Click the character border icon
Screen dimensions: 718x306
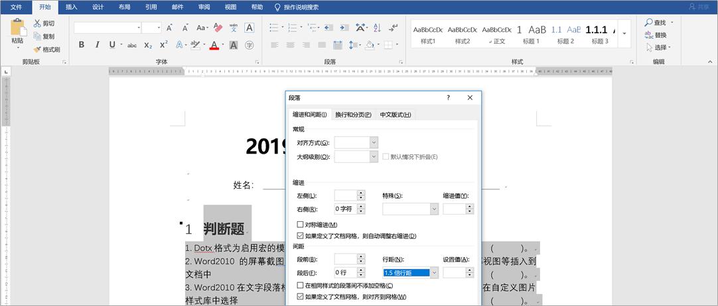249,28
